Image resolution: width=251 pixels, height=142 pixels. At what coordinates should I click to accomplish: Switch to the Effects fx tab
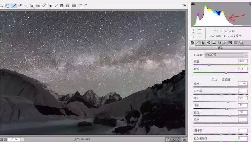coord(225,43)
